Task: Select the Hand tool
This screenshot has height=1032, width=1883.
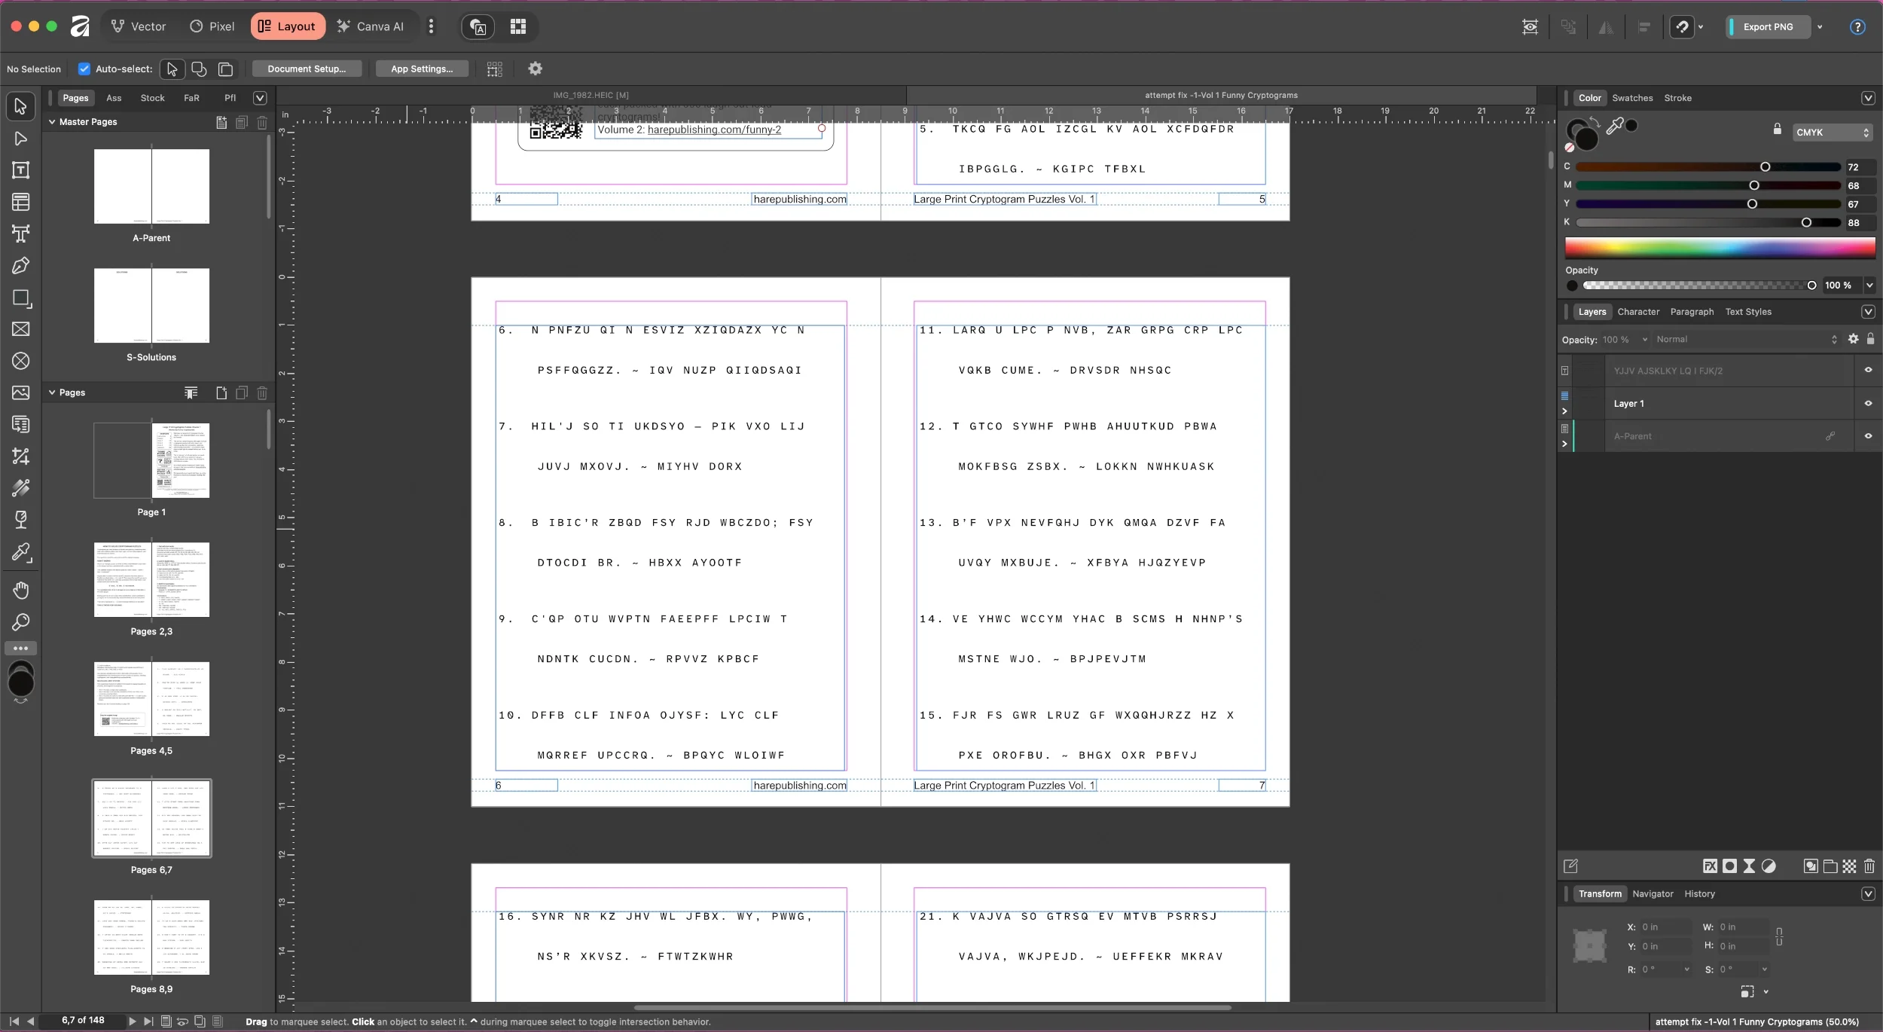Action: tap(20, 590)
